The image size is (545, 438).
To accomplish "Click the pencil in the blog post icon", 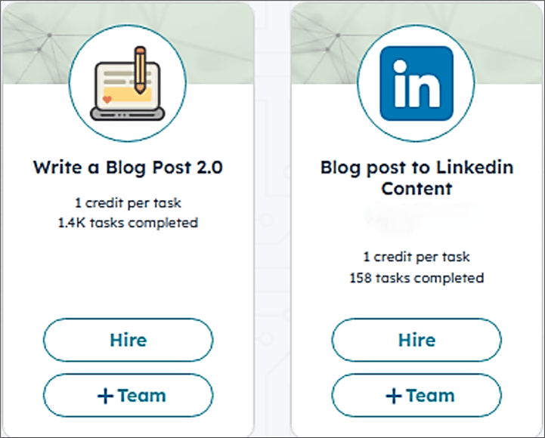I will tap(140, 69).
